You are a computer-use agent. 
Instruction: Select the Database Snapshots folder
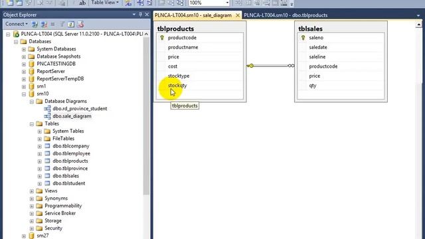tap(58, 56)
